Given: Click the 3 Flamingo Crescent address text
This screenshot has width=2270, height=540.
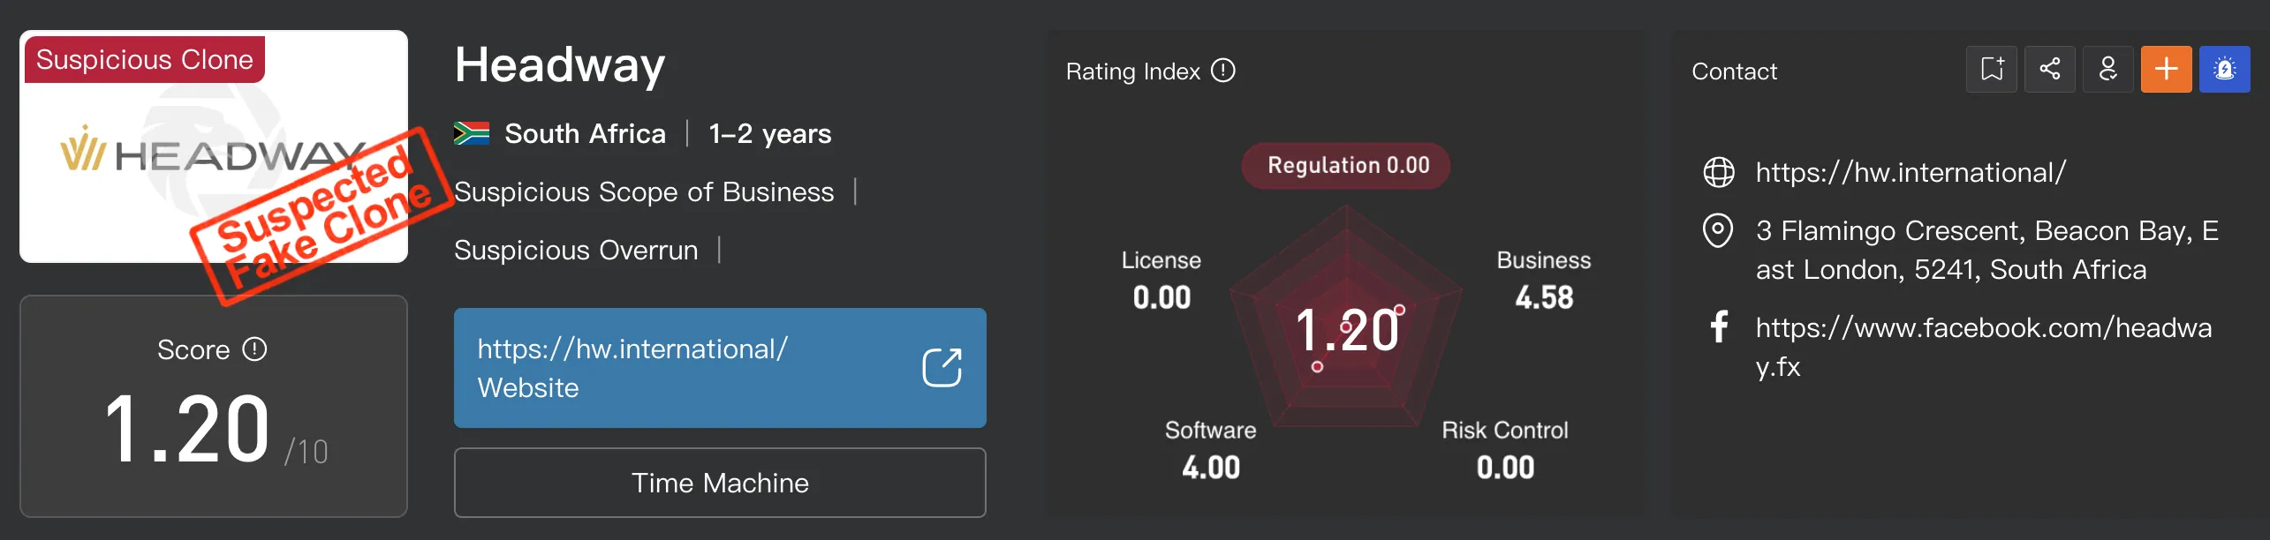Looking at the screenshot, I should [1987, 250].
